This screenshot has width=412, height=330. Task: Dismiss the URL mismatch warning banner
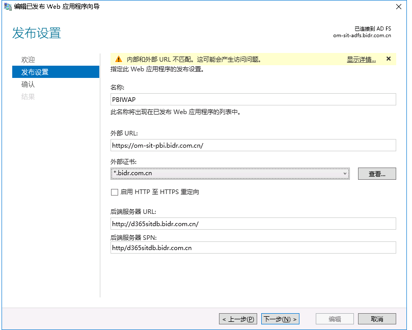click(389, 59)
